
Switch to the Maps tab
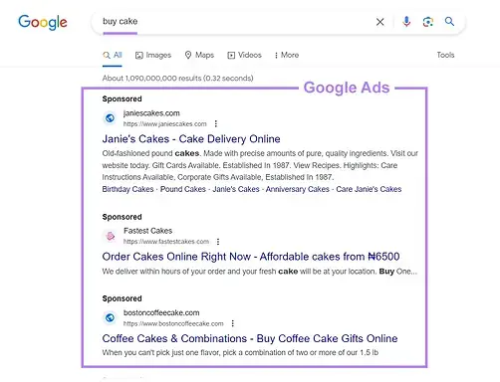point(199,55)
